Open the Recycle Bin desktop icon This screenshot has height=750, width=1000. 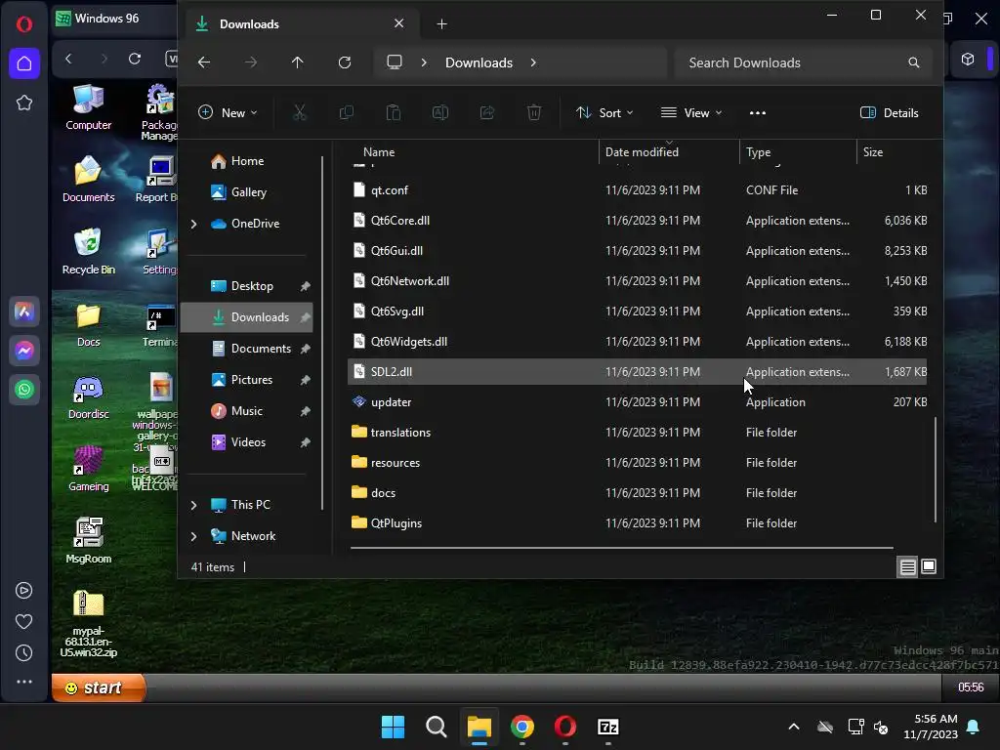point(89,251)
